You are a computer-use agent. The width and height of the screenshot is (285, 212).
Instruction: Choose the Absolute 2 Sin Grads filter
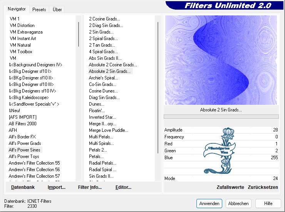(x=110, y=71)
